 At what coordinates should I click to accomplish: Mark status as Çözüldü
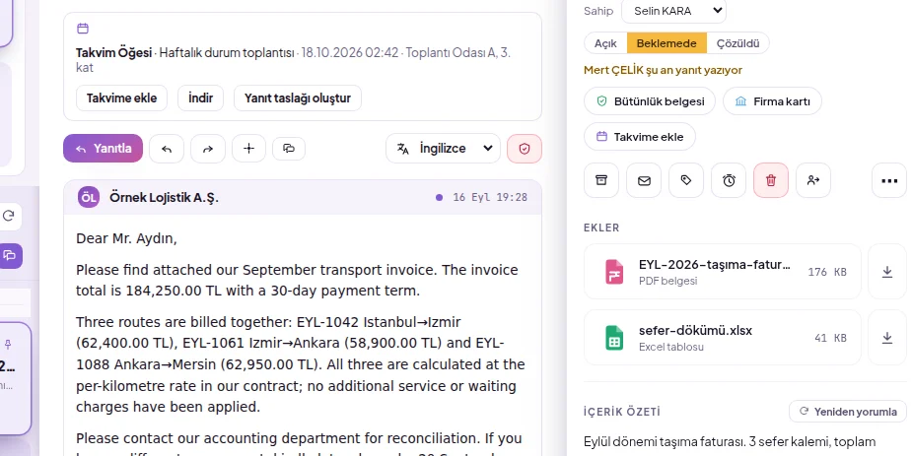[737, 43]
